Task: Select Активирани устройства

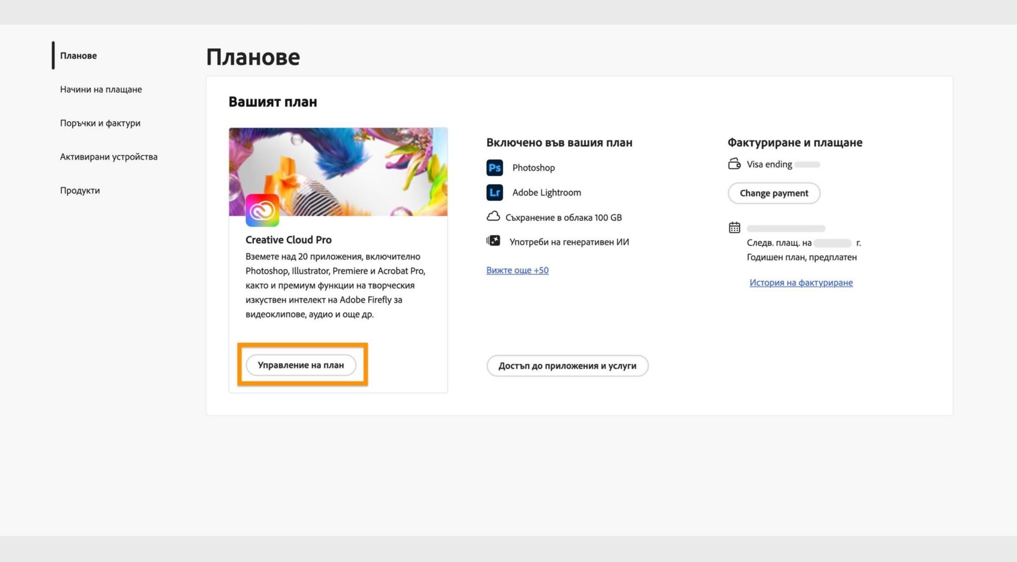Action: pos(109,157)
